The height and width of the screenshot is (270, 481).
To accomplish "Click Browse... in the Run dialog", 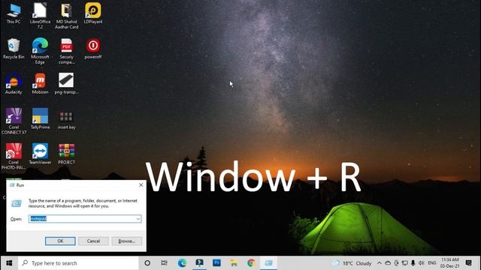I will click(127, 241).
